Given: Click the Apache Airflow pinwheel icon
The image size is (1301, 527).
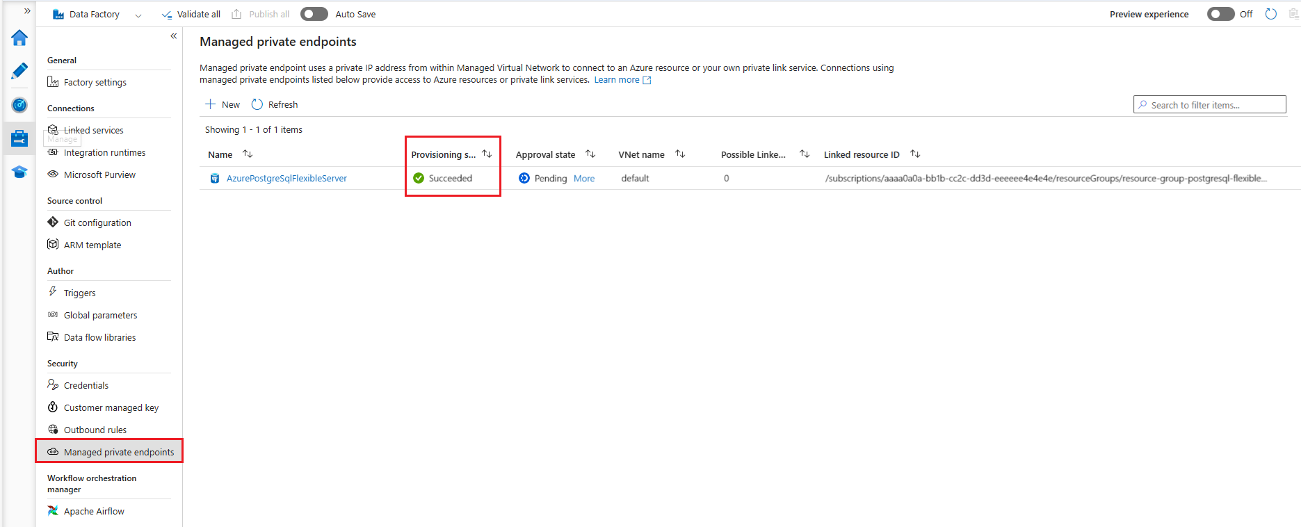Looking at the screenshot, I should tap(53, 511).
